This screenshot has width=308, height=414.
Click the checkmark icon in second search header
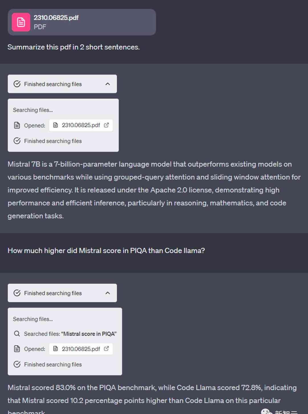coord(17,293)
